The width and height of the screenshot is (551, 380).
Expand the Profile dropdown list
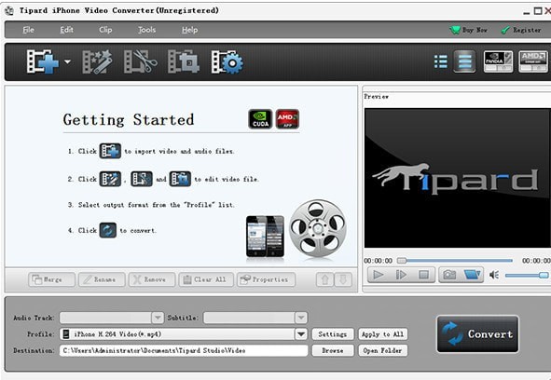(301, 334)
